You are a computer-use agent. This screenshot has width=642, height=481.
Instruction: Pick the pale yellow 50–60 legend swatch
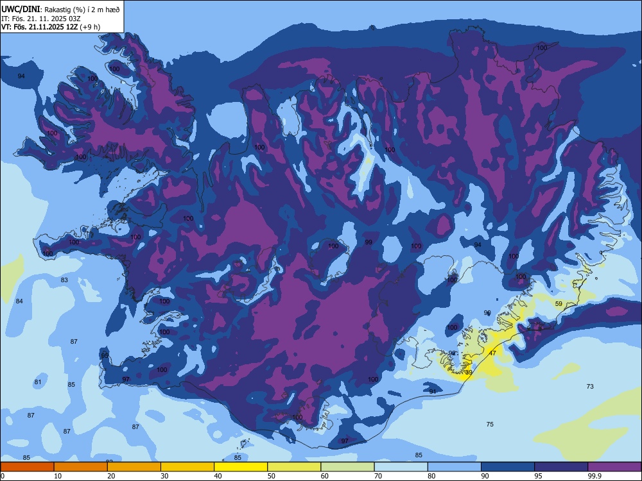click(x=295, y=467)
